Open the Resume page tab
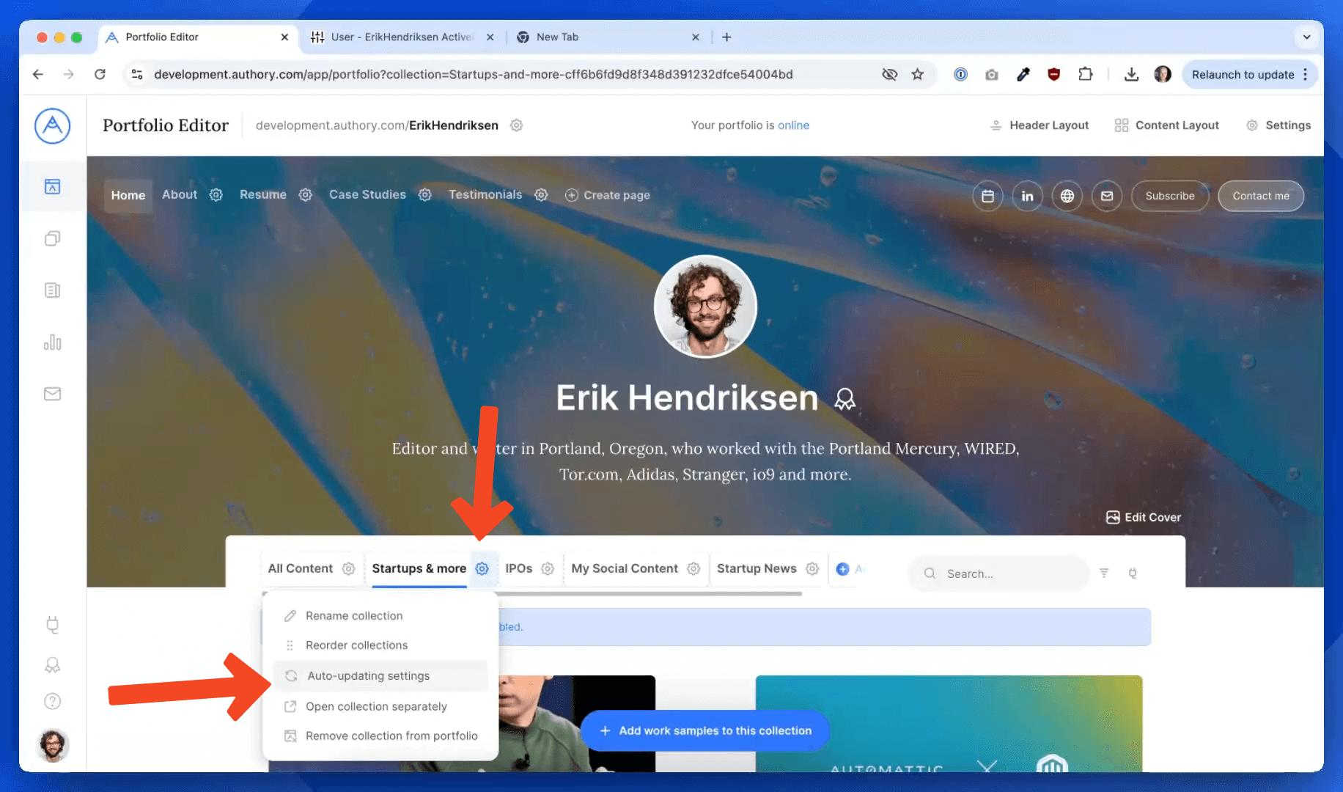Image resolution: width=1343 pixels, height=792 pixels. tap(262, 194)
